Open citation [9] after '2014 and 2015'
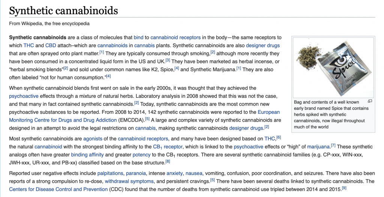 tap(344, 188)
